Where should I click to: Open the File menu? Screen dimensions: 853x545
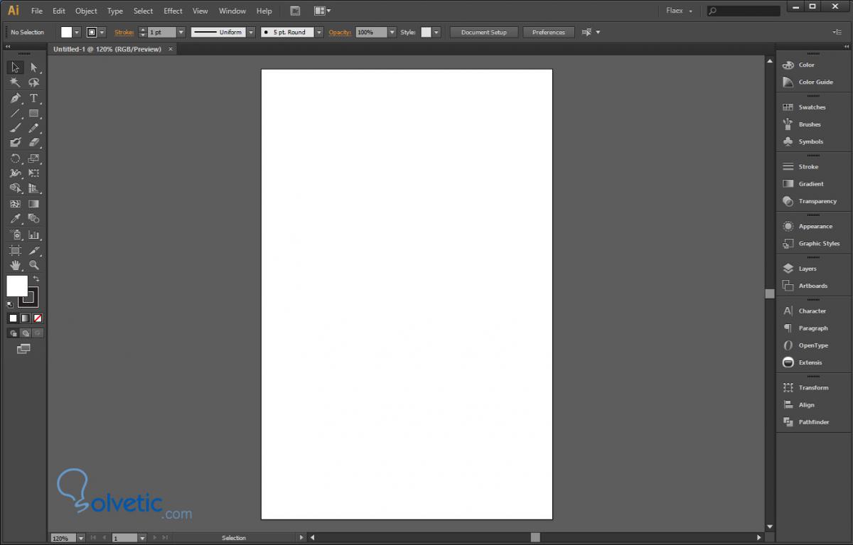pyautogui.click(x=37, y=11)
